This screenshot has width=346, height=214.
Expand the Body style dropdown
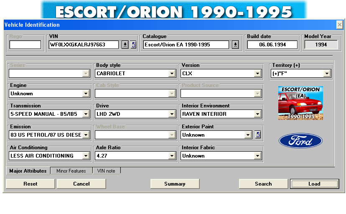(x=172, y=74)
